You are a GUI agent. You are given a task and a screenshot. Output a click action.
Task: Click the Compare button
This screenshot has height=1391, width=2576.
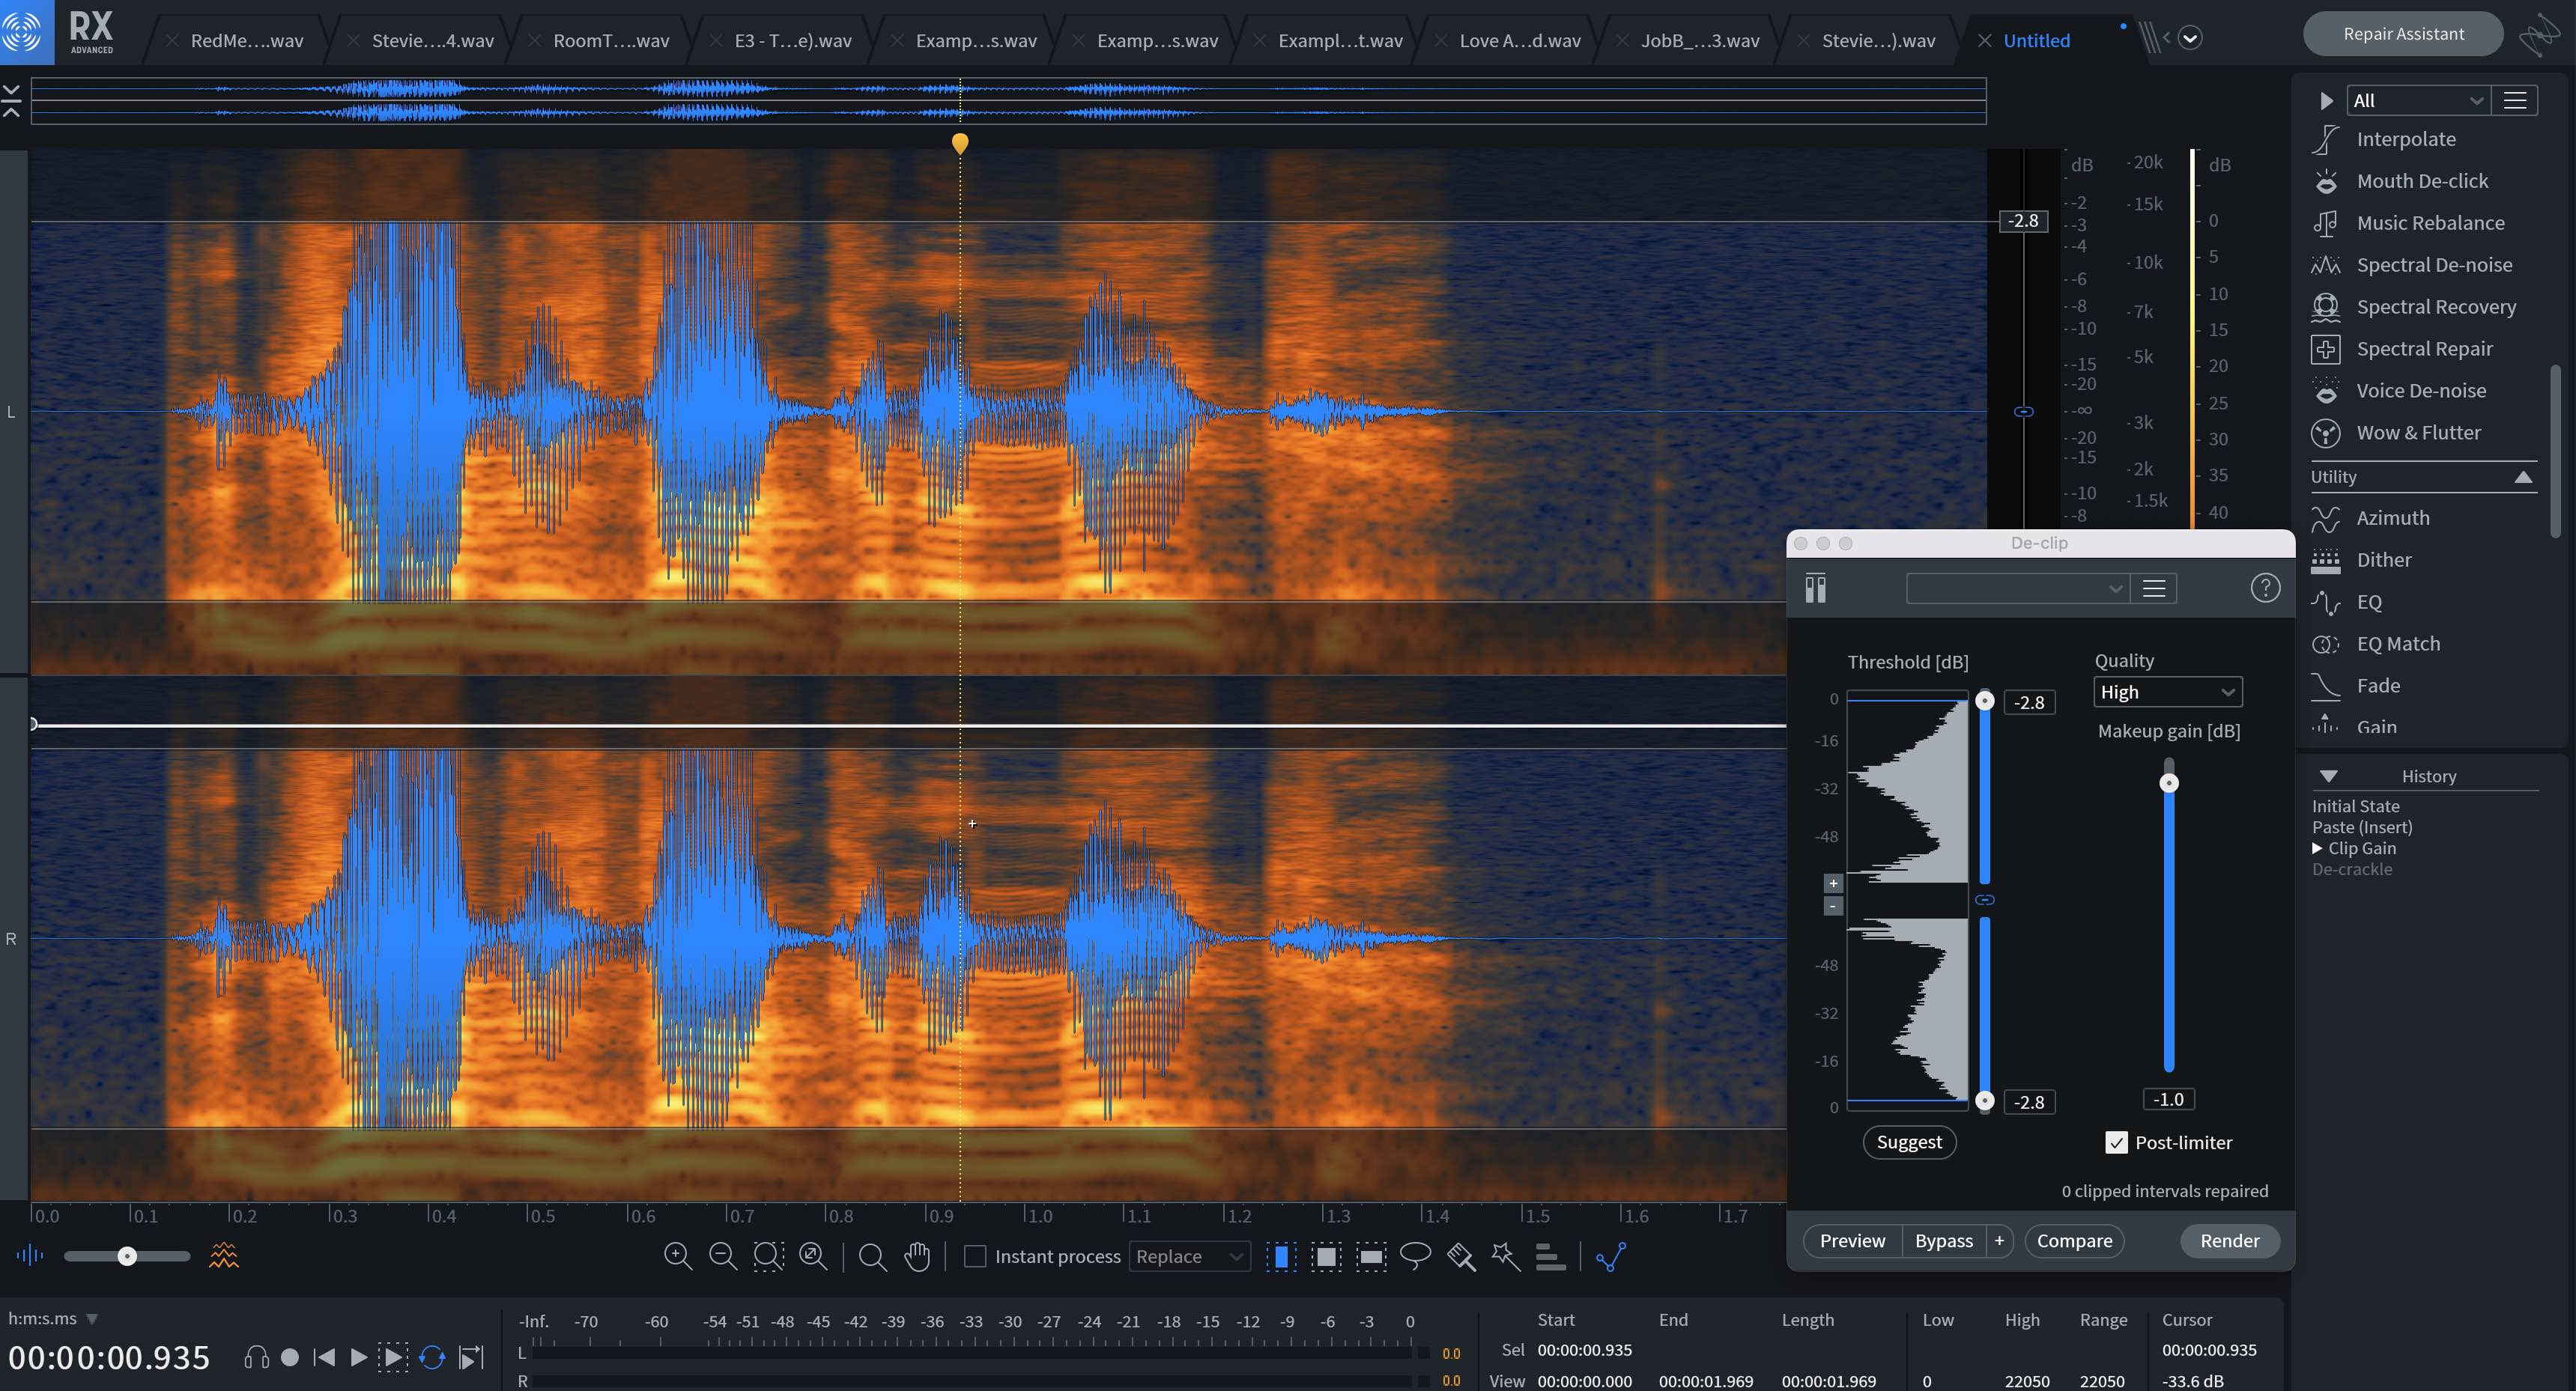(x=2074, y=1241)
